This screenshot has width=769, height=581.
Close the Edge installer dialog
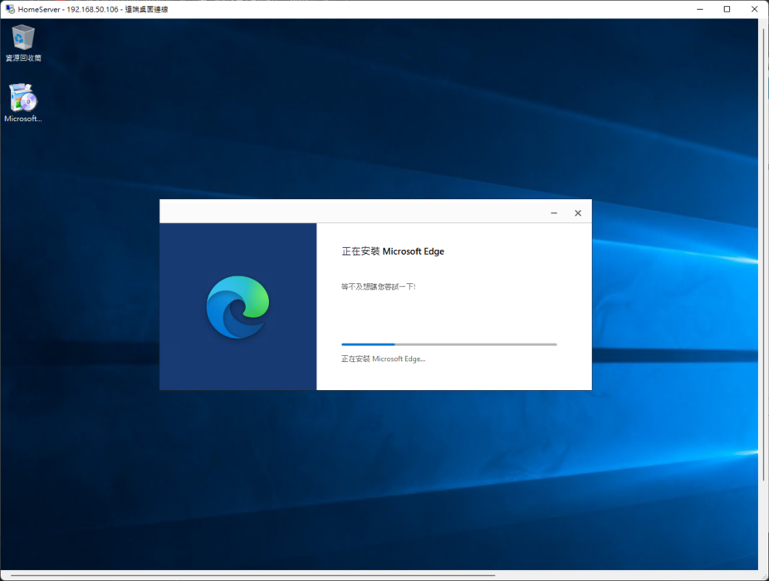578,212
